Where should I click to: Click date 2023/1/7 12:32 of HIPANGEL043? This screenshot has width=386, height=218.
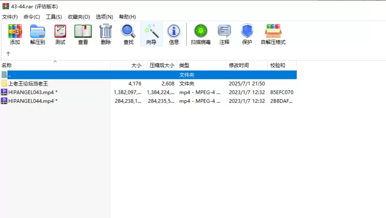(x=247, y=92)
